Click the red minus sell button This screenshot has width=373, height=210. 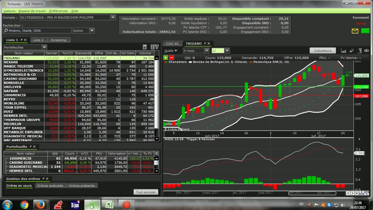(172, 58)
